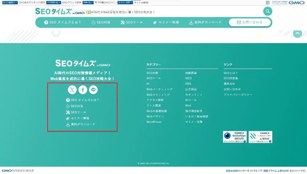This screenshot has width=307, height=174.
Task: Click the SEOタイムズ logo in header
Action: coord(60,11)
